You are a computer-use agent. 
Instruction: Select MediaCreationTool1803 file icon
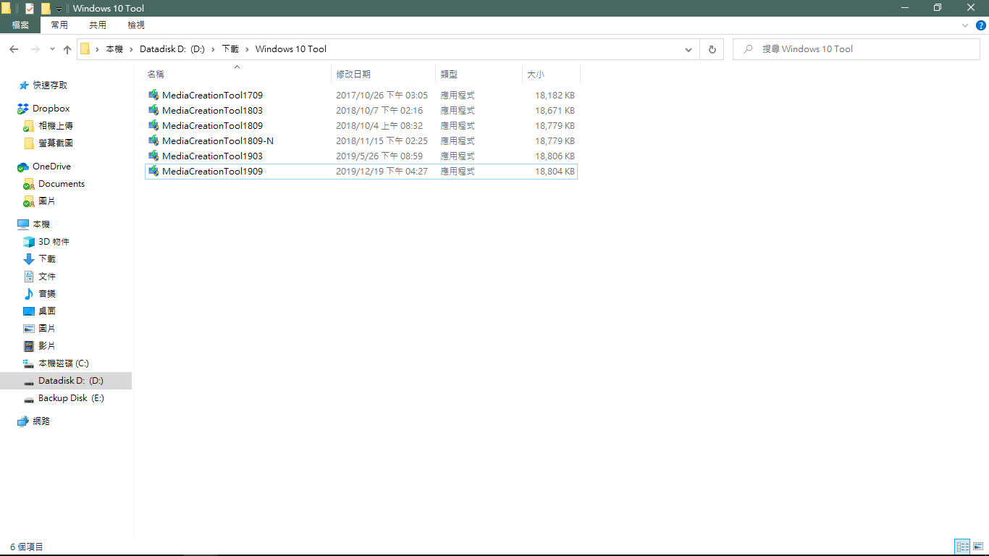pos(153,110)
